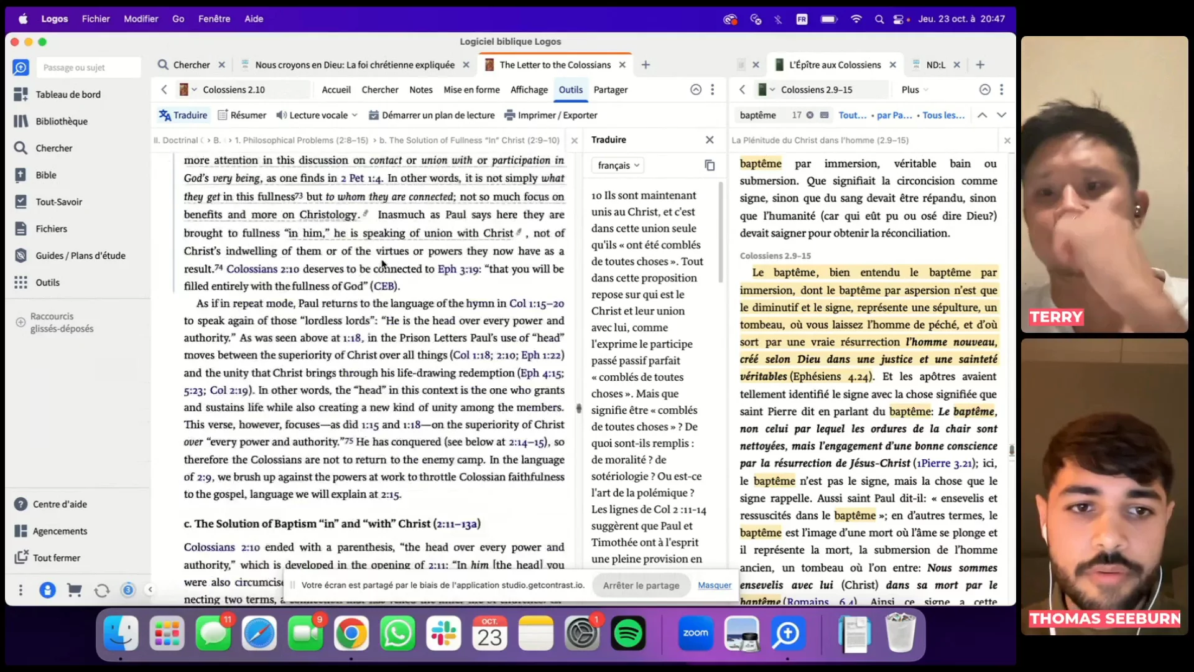Screen dimensions: 1194x672
Task: Jump to next baptême search result
Action: pyautogui.click(x=1001, y=115)
